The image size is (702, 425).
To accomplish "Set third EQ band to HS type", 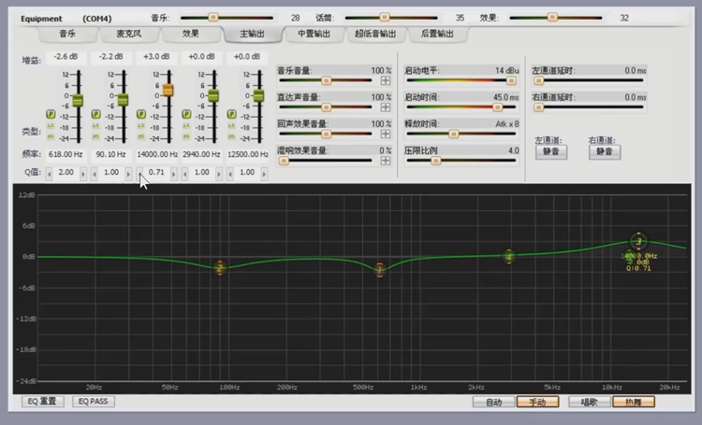I will tap(140, 135).
